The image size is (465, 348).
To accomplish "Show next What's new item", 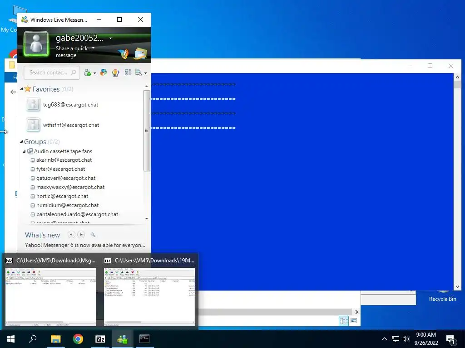I will click(81, 235).
